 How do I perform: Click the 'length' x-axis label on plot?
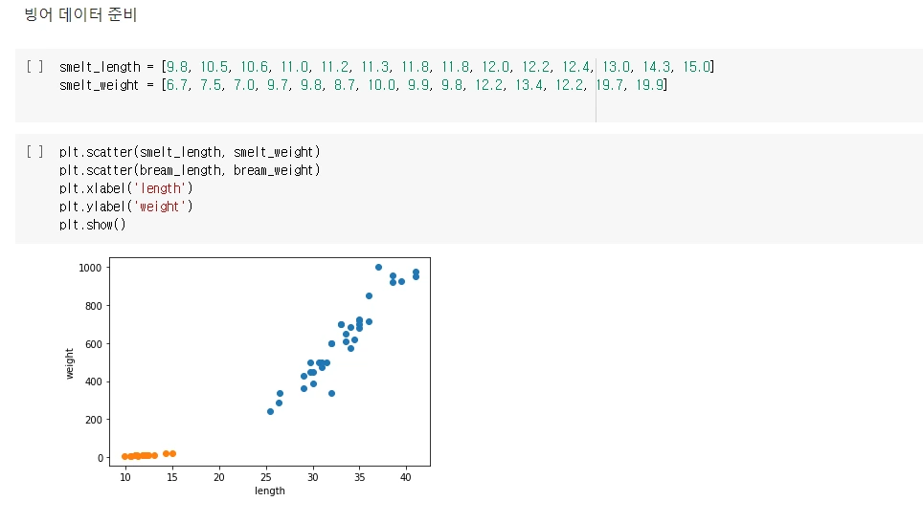(270, 490)
